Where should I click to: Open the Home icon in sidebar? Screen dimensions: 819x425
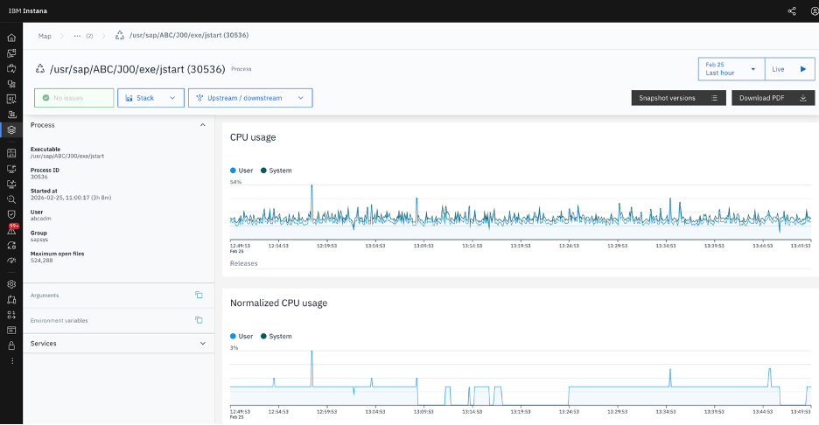[x=11, y=38]
